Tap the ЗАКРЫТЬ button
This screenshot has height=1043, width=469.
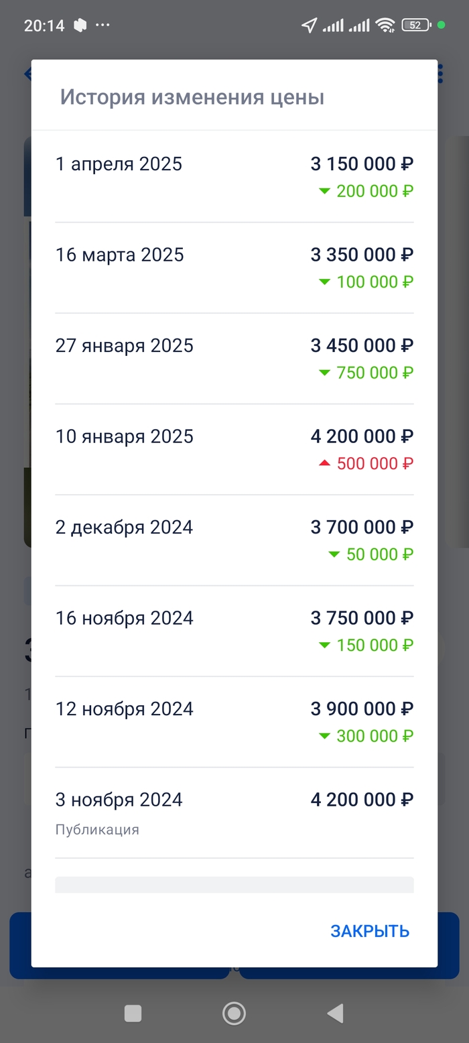(370, 931)
